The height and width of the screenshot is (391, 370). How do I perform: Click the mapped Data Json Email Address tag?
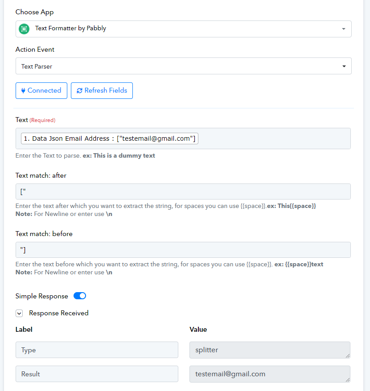pyautogui.click(x=110, y=138)
